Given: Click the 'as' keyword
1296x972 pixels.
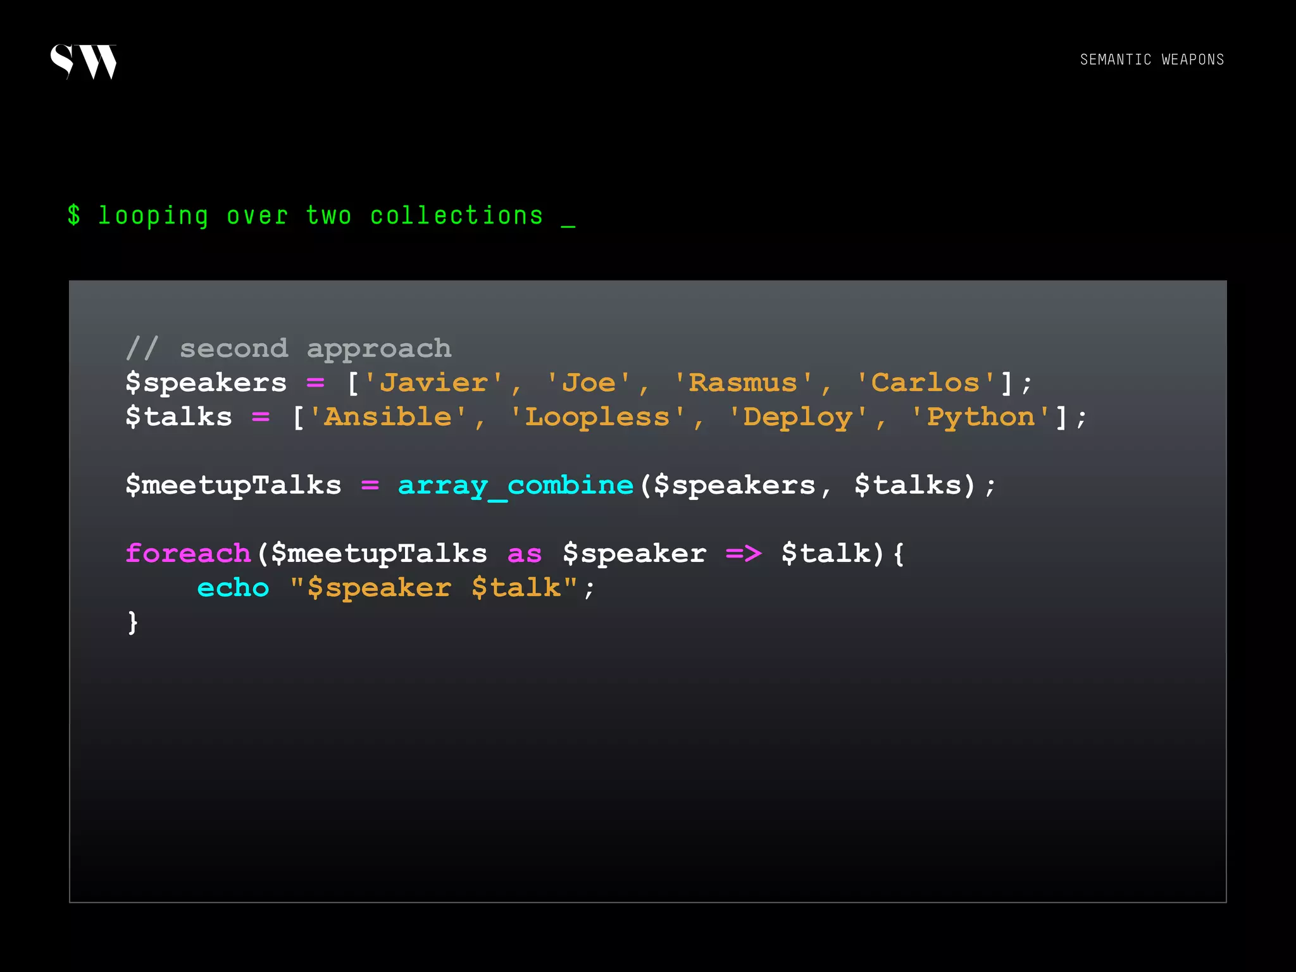Looking at the screenshot, I should tap(525, 554).
